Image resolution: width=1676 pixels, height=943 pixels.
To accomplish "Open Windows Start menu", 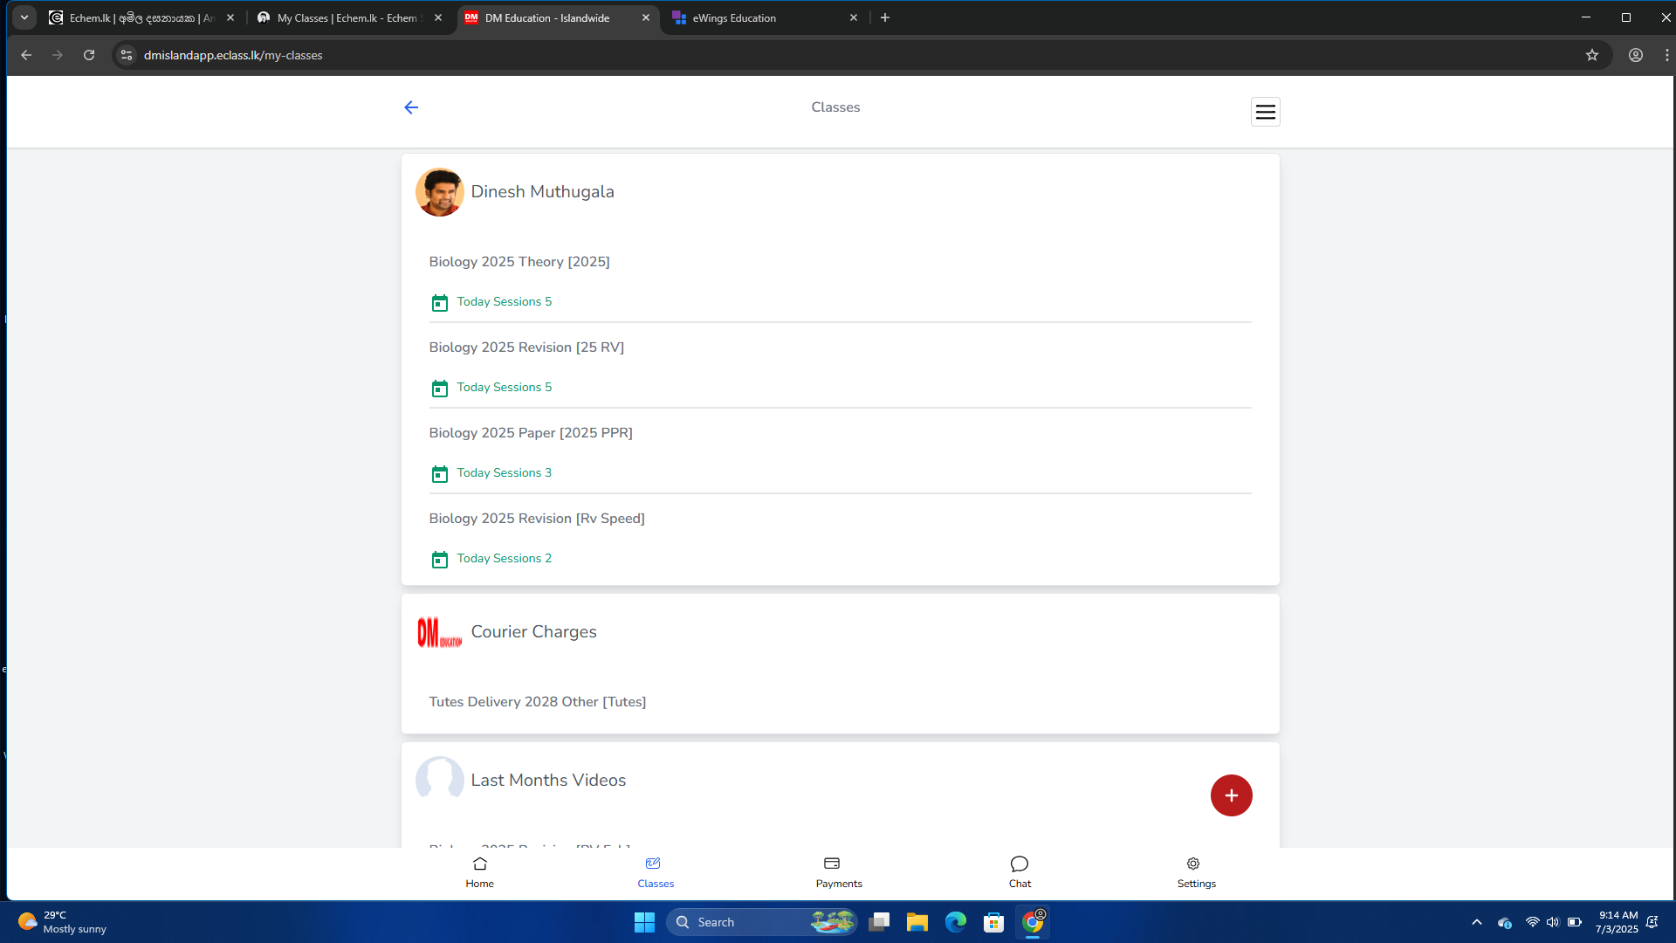I will pyautogui.click(x=644, y=922).
